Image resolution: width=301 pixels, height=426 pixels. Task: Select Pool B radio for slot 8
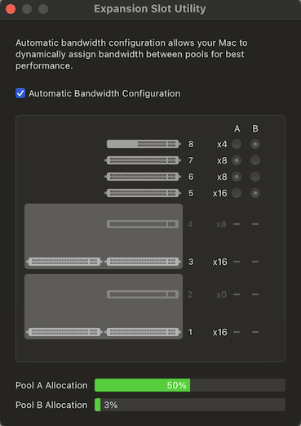point(255,144)
